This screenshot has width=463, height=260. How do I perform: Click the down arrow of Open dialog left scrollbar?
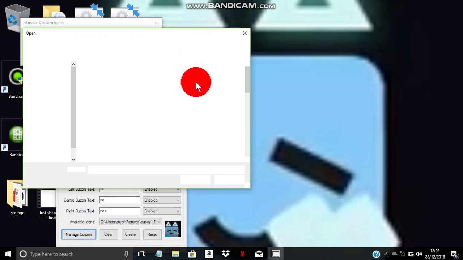coord(73,159)
